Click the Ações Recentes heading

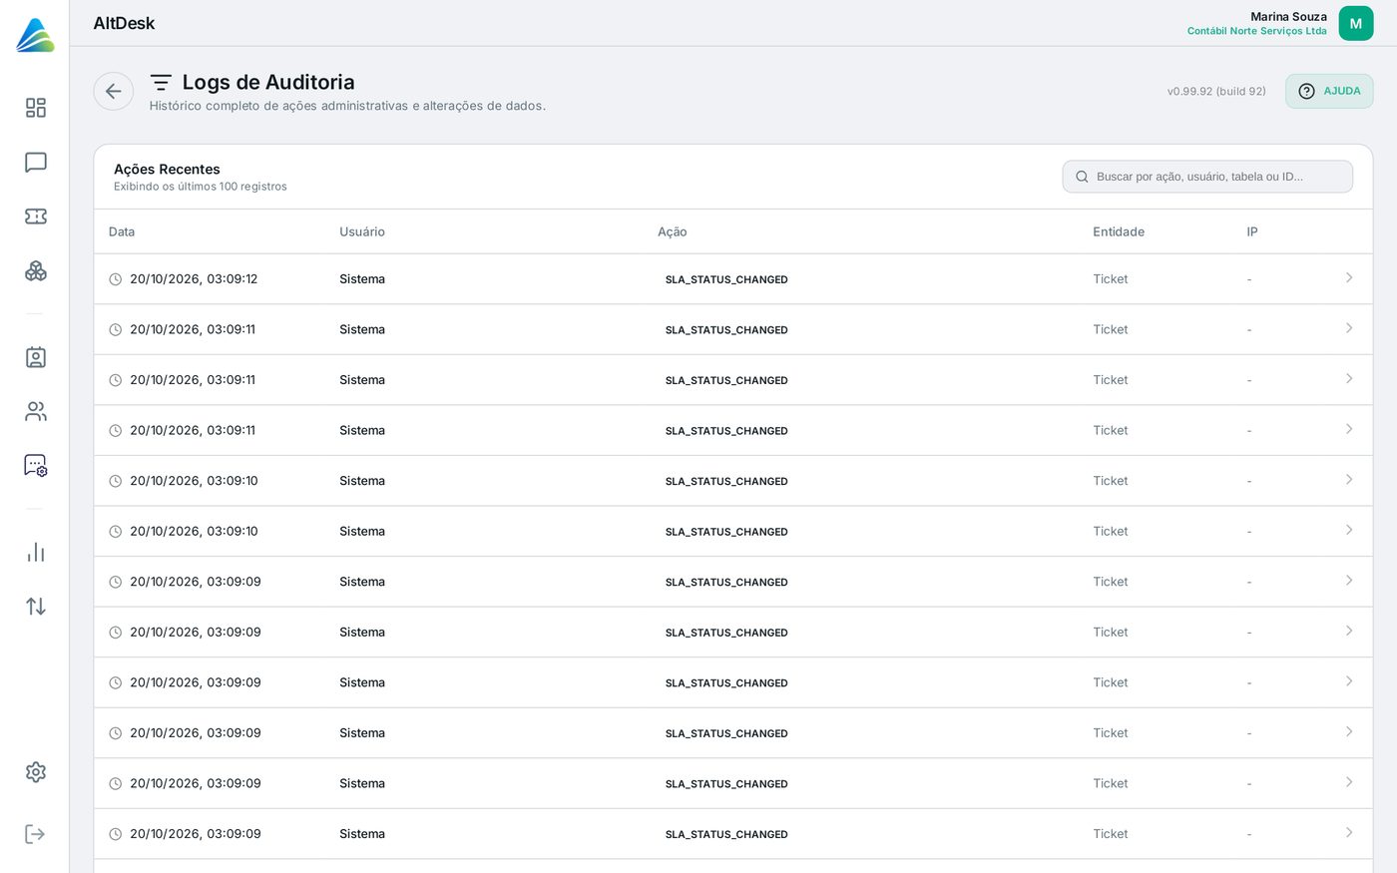(x=167, y=170)
